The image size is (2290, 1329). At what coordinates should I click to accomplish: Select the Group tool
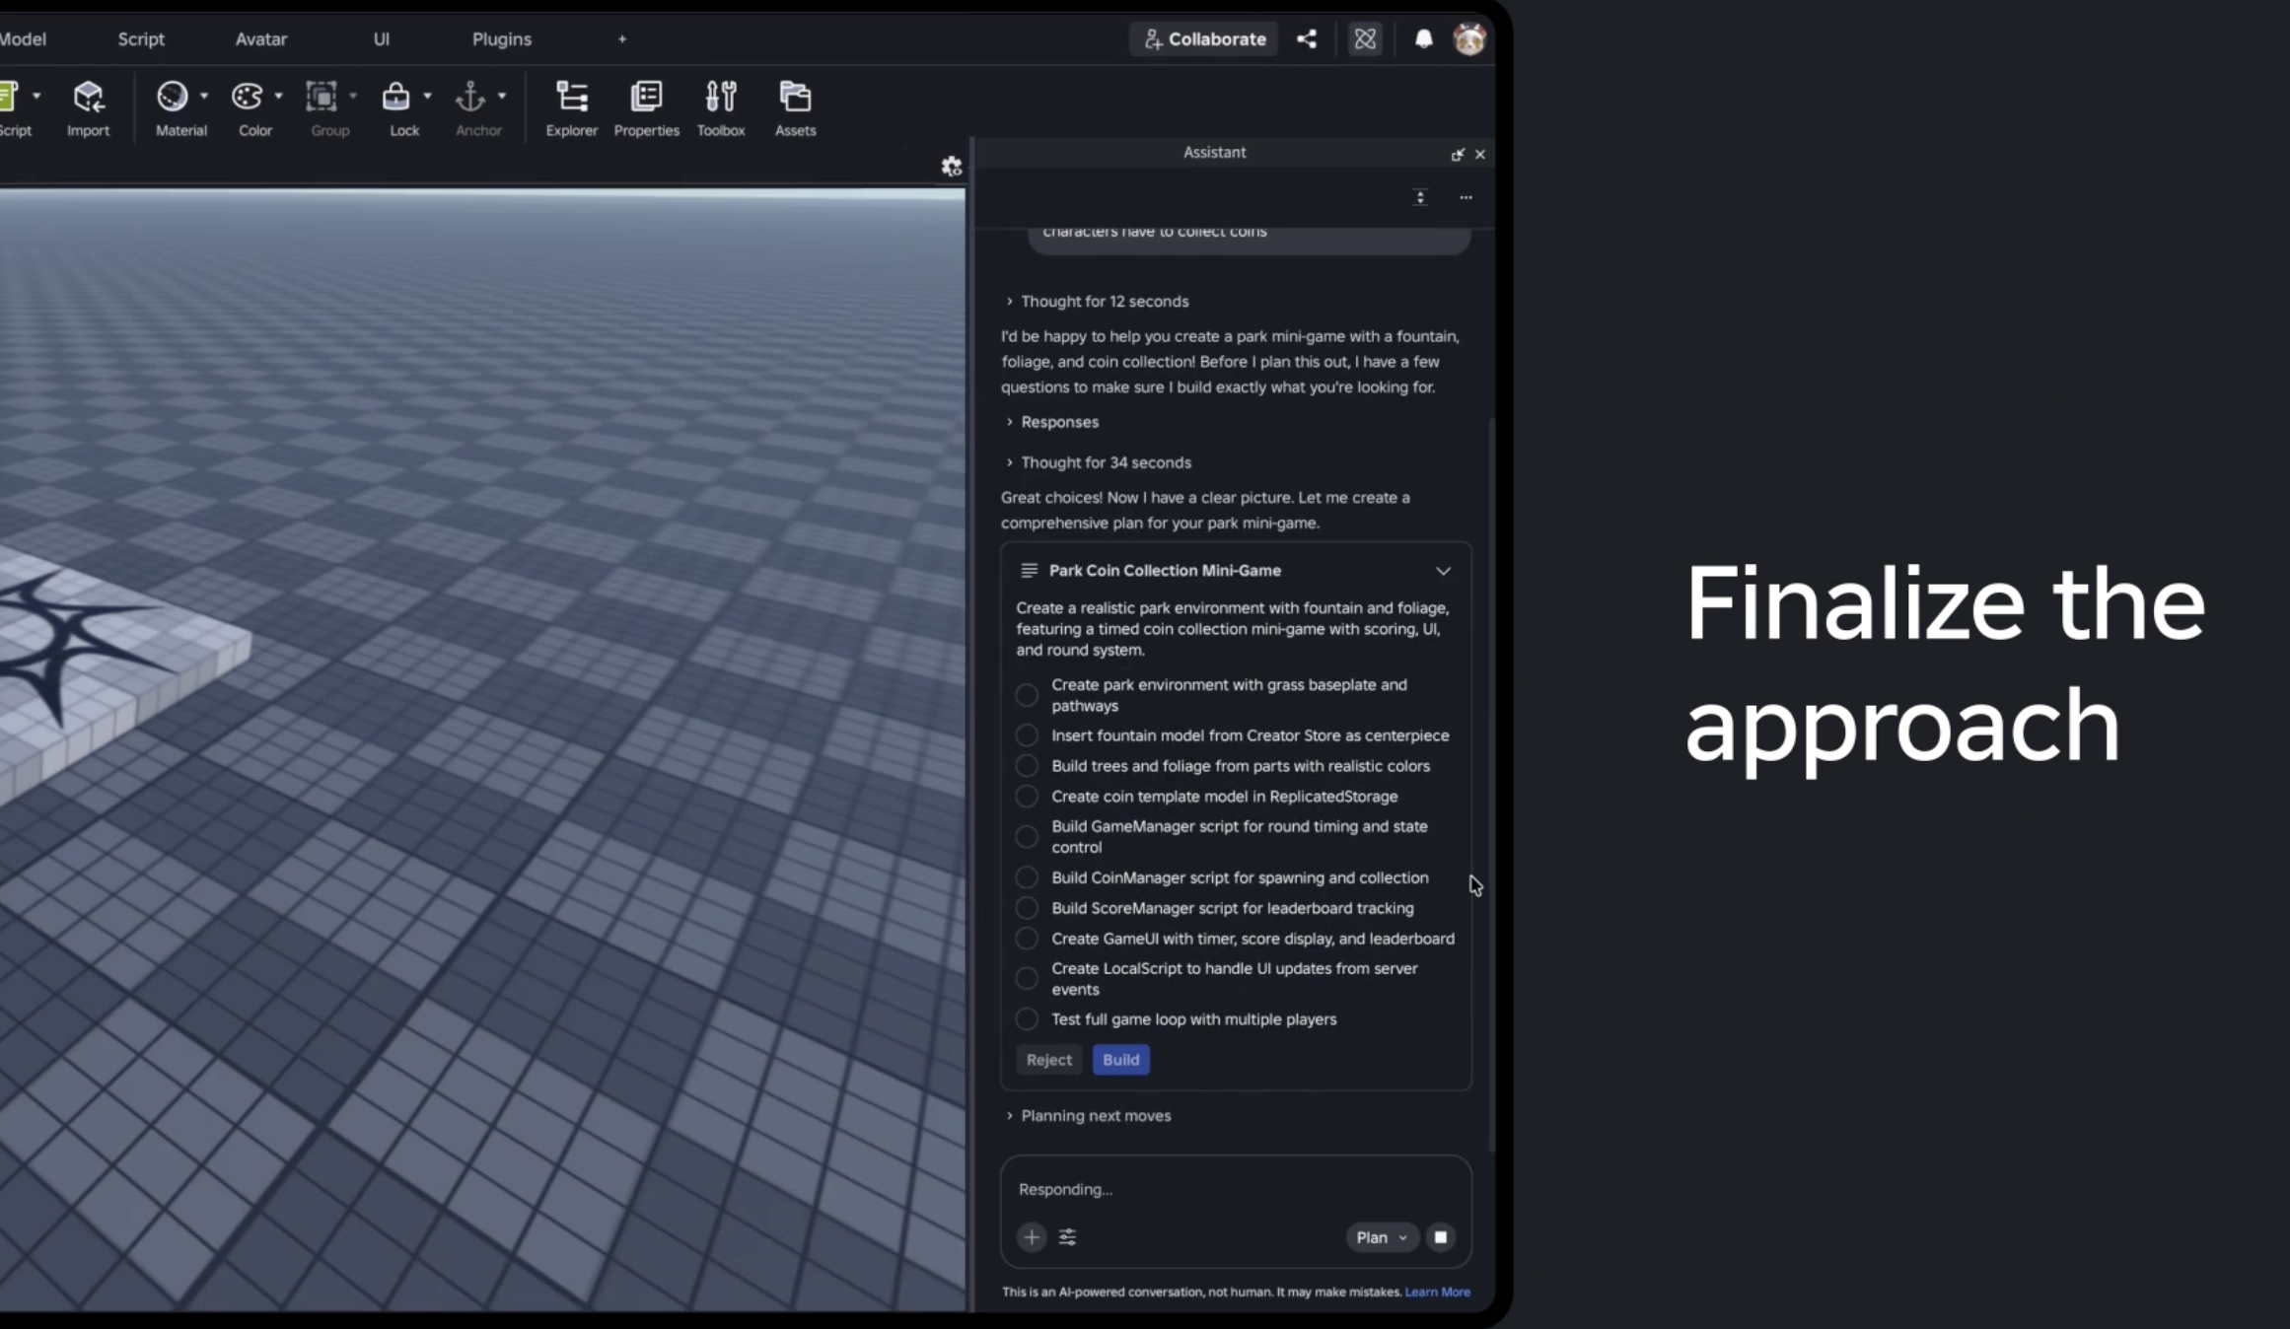pyautogui.click(x=323, y=106)
